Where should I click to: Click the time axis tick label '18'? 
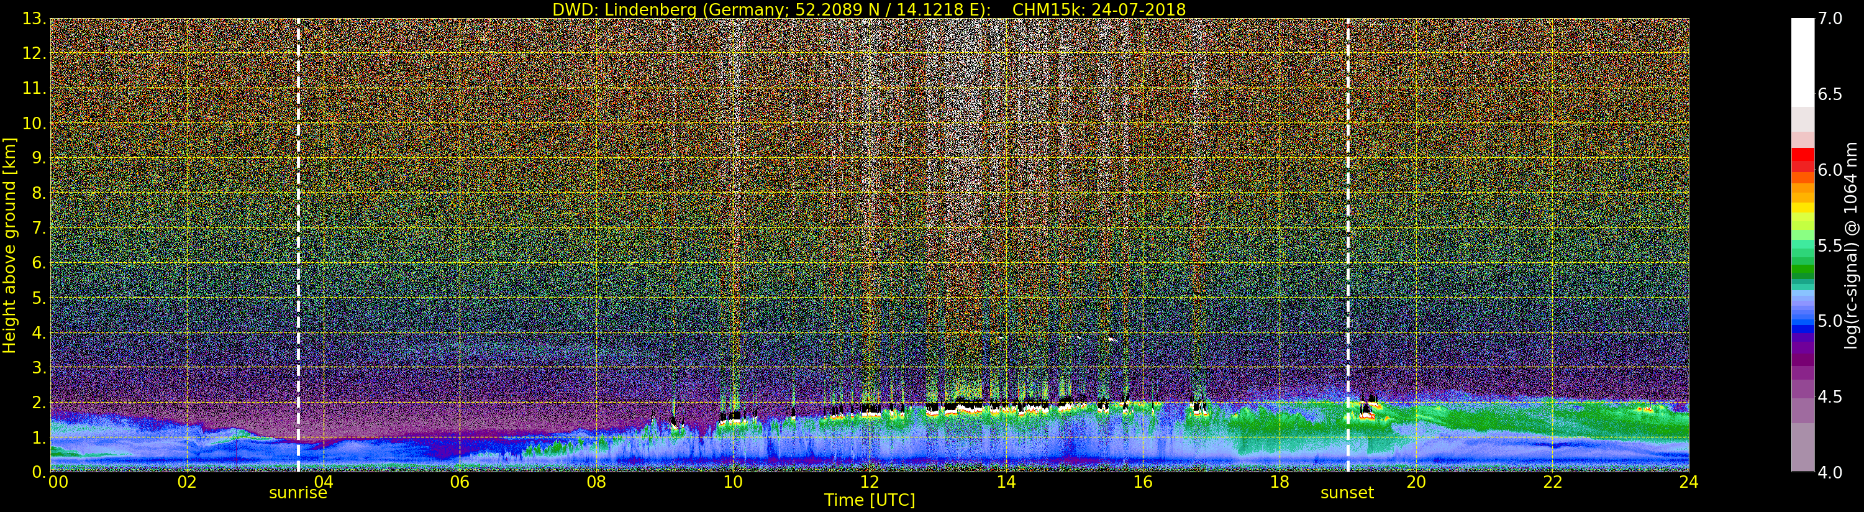(x=1280, y=482)
